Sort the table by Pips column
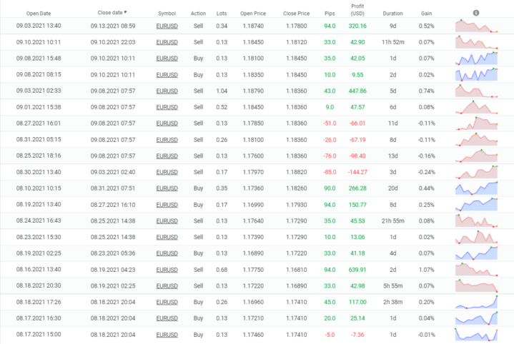The image size is (514, 344). 329,13
